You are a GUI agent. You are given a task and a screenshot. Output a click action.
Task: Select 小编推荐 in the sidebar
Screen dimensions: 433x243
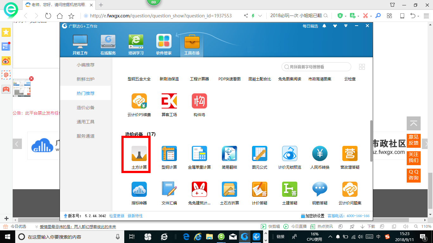tap(86, 65)
